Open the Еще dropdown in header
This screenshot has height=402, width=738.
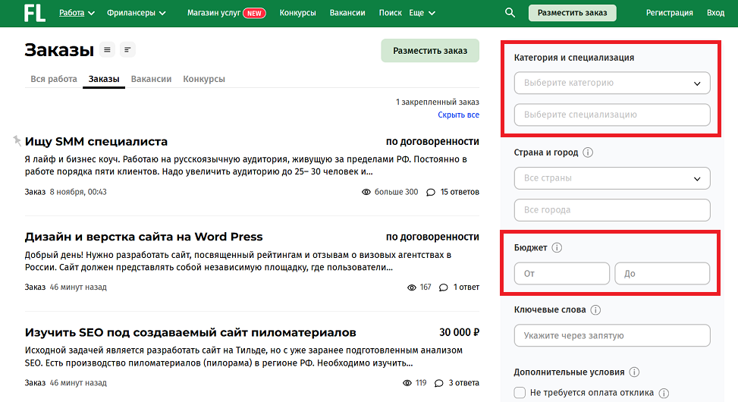(422, 13)
